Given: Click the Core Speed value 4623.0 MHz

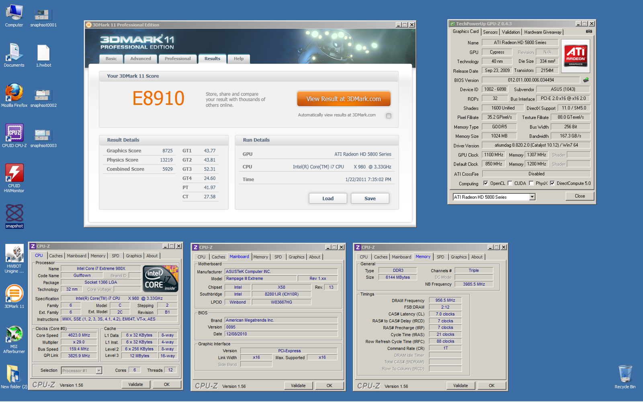Looking at the screenshot, I should [x=79, y=335].
